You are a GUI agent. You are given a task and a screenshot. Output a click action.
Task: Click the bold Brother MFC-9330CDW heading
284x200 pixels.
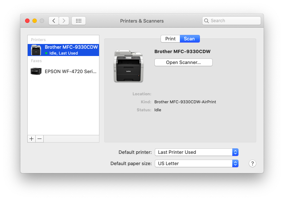pos(182,52)
